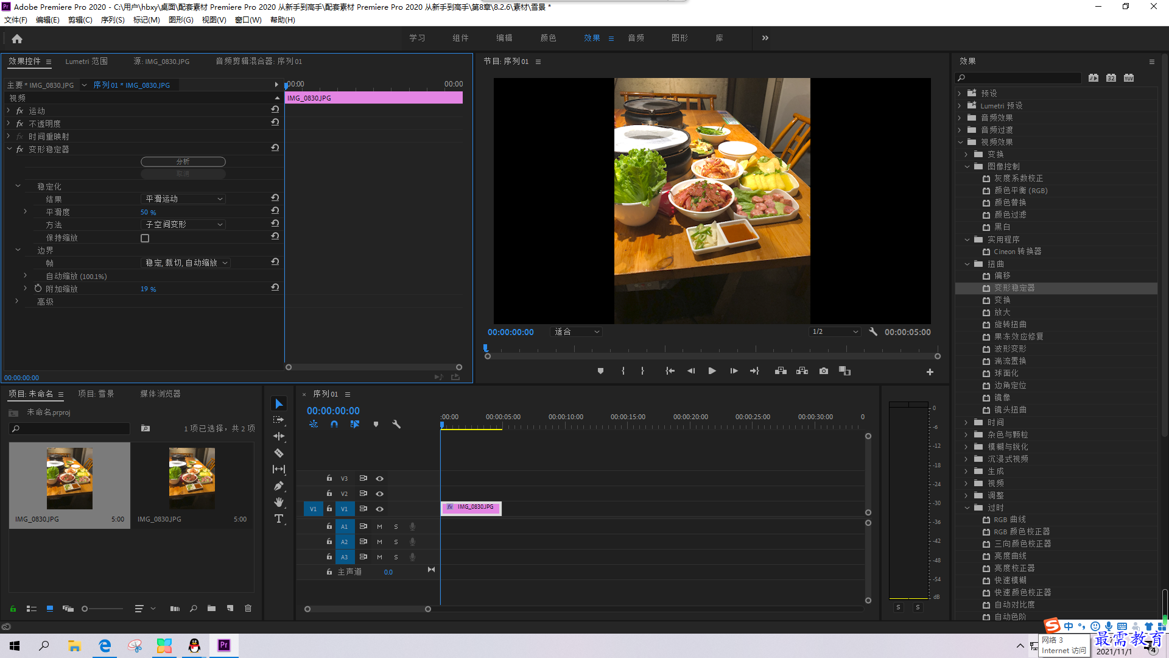Select the 镜头扭曲 effect
This screenshot has height=658, width=1169.
click(x=1010, y=410)
